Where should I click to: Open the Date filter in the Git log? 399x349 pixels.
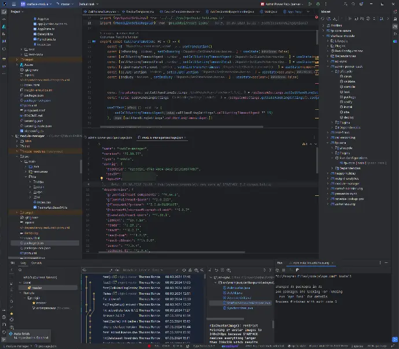[x=157, y=270]
